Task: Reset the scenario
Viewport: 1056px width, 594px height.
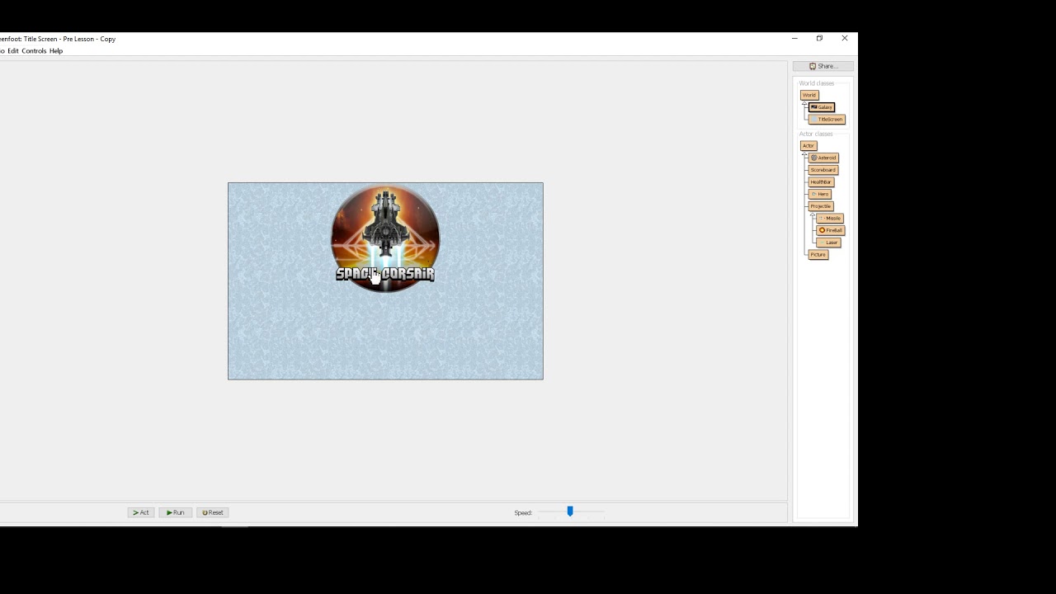Action: (x=213, y=512)
